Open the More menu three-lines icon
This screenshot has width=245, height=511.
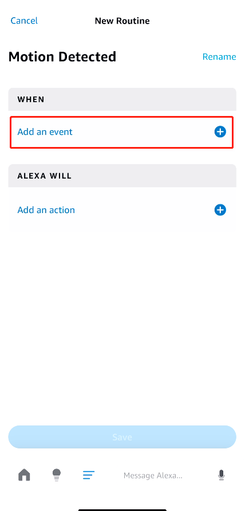pos(89,475)
